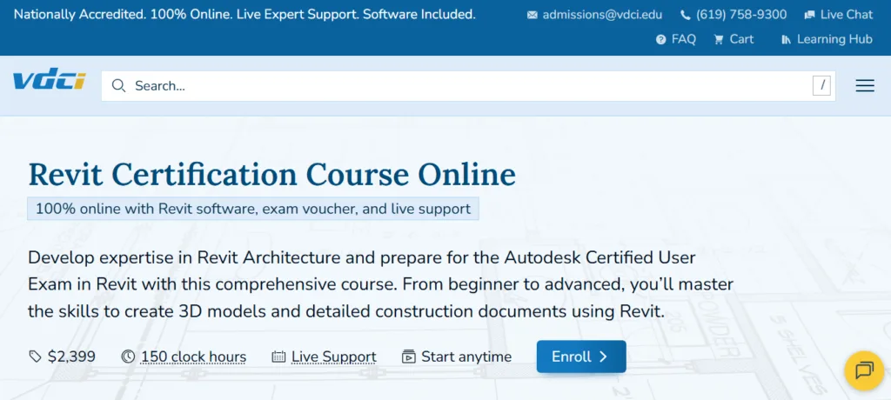Click the clock icon beside 150 clock hours
Viewport: 891px width, 400px height.
pos(129,357)
